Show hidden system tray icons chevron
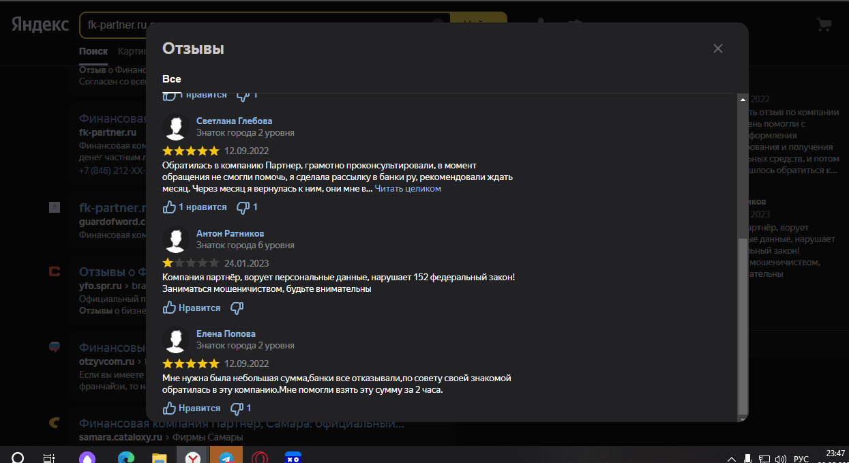 point(732,458)
